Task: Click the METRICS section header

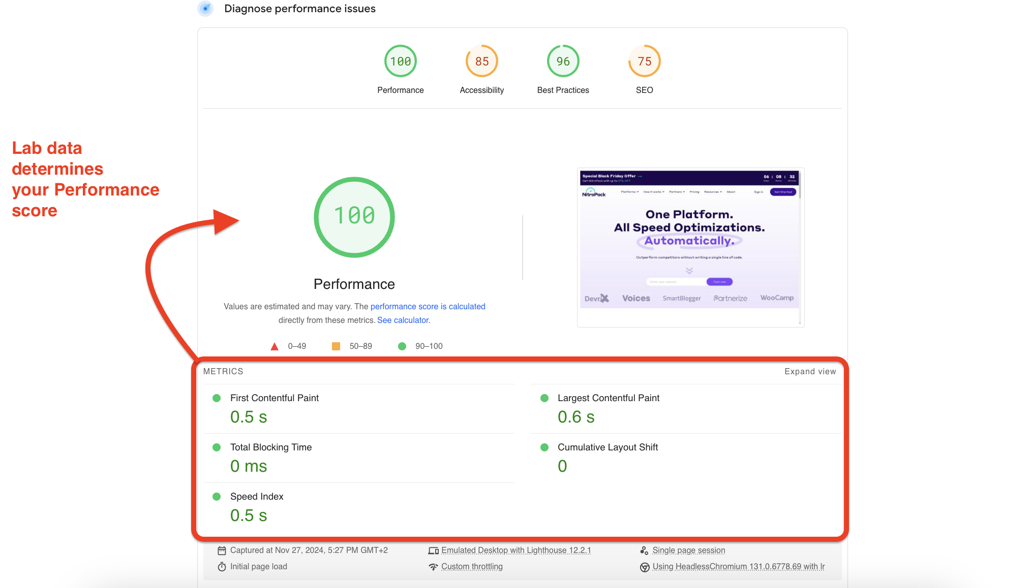Action: pos(223,372)
